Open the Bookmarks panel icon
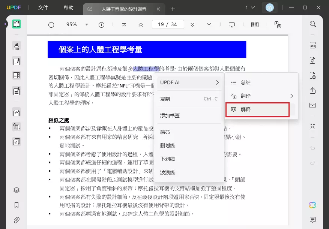This screenshot has height=229, width=329. coord(17,205)
